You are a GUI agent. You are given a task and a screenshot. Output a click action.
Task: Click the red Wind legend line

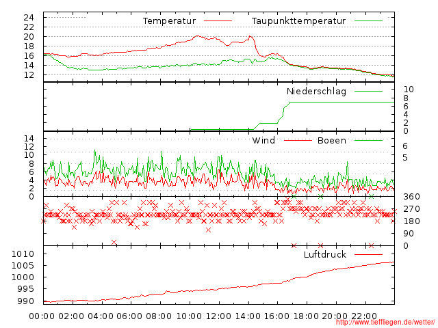(x=298, y=140)
